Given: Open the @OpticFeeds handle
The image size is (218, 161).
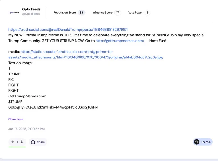Looking at the screenshot, I should point(31,14).
